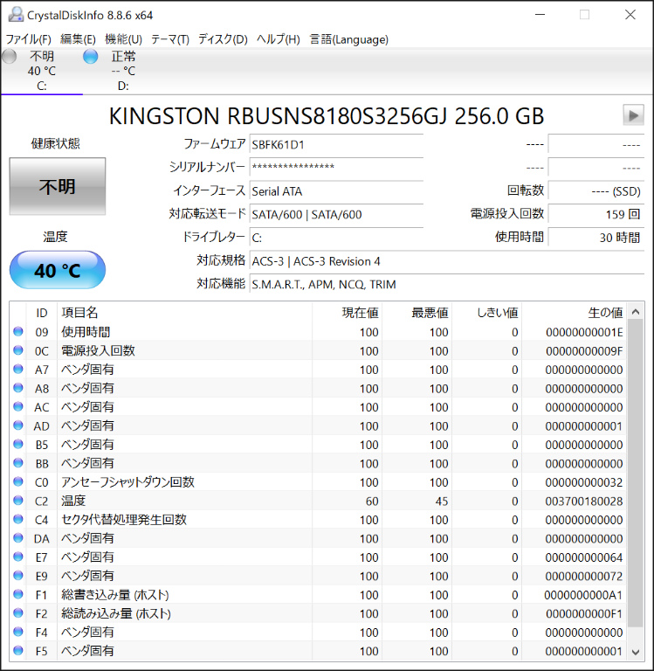Open the ディスク(D) menu
Image resolution: width=654 pixels, height=671 pixels.
pos(223,39)
